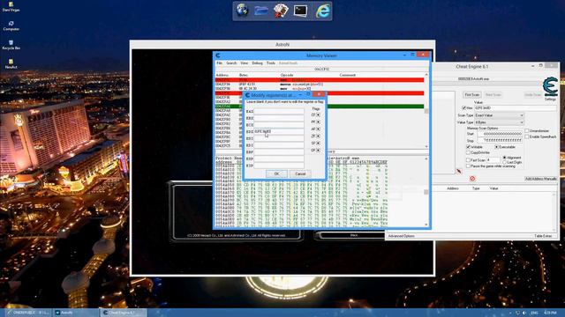Toggle the Executable checkbox
This screenshot has height=317, width=565.
click(496, 147)
